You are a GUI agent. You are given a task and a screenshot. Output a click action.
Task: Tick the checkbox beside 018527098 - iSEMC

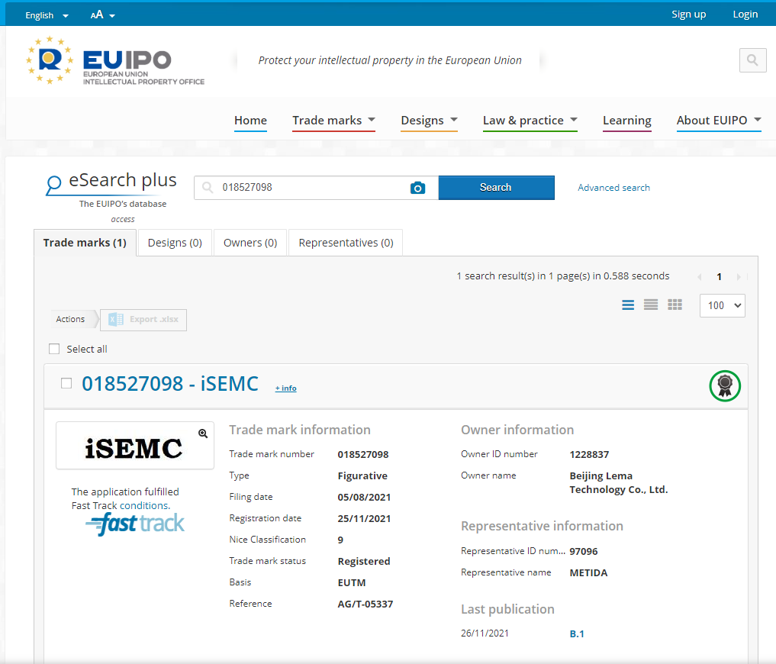tap(66, 383)
